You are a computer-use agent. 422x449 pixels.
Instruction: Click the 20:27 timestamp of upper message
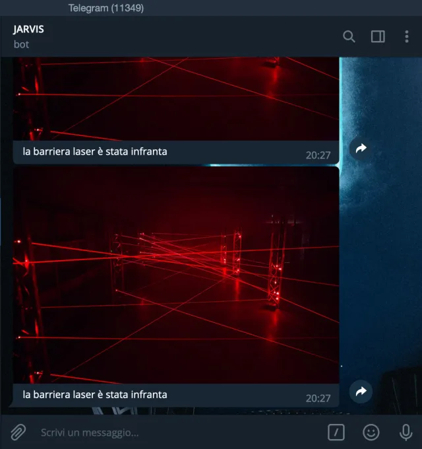318,155
